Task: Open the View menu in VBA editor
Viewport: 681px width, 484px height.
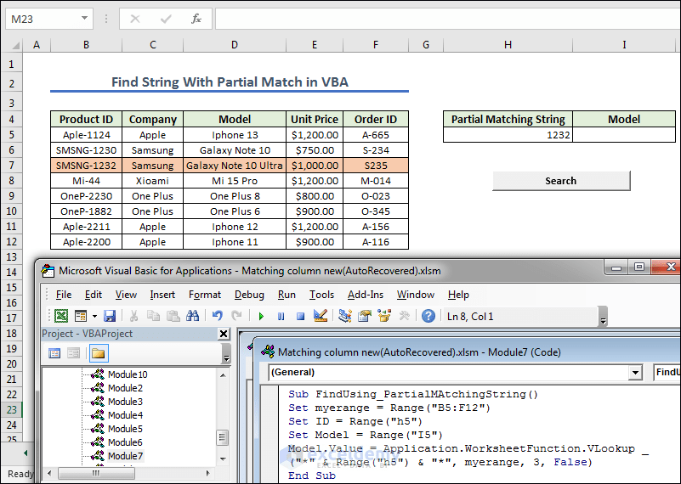Action: click(x=126, y=295)
